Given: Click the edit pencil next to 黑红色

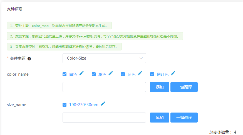Looking at the screenshot, I should pyautogui.click(x=173, y=73).
